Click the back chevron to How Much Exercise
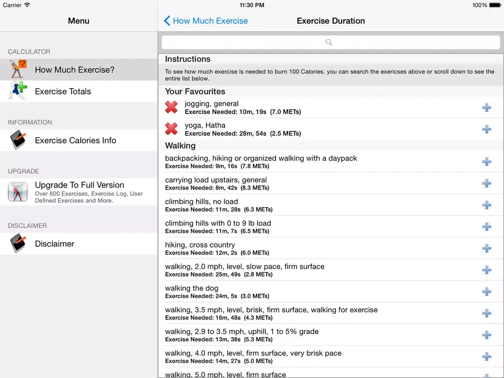The width and height of the screenshot is (504, 378). [x=167, y=20]
